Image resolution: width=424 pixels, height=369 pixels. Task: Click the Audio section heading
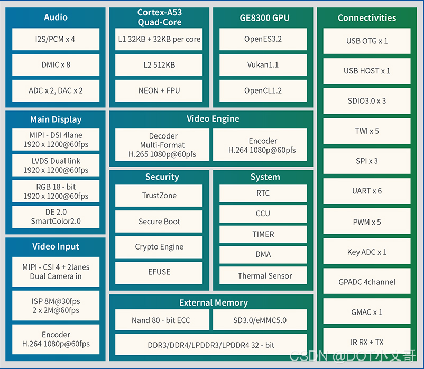pyautogui.click(x=56, y=17)
